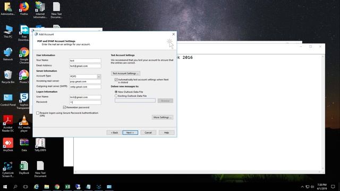
Task: Click the Outgoing mail server (SMTP) field
Action: (85, 86)
